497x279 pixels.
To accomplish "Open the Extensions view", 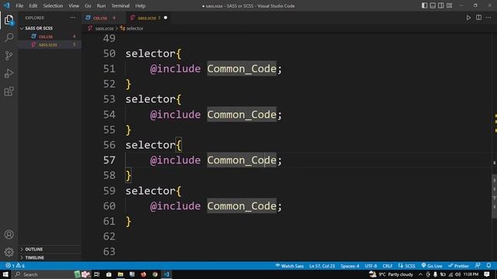I will pos(9,91).
